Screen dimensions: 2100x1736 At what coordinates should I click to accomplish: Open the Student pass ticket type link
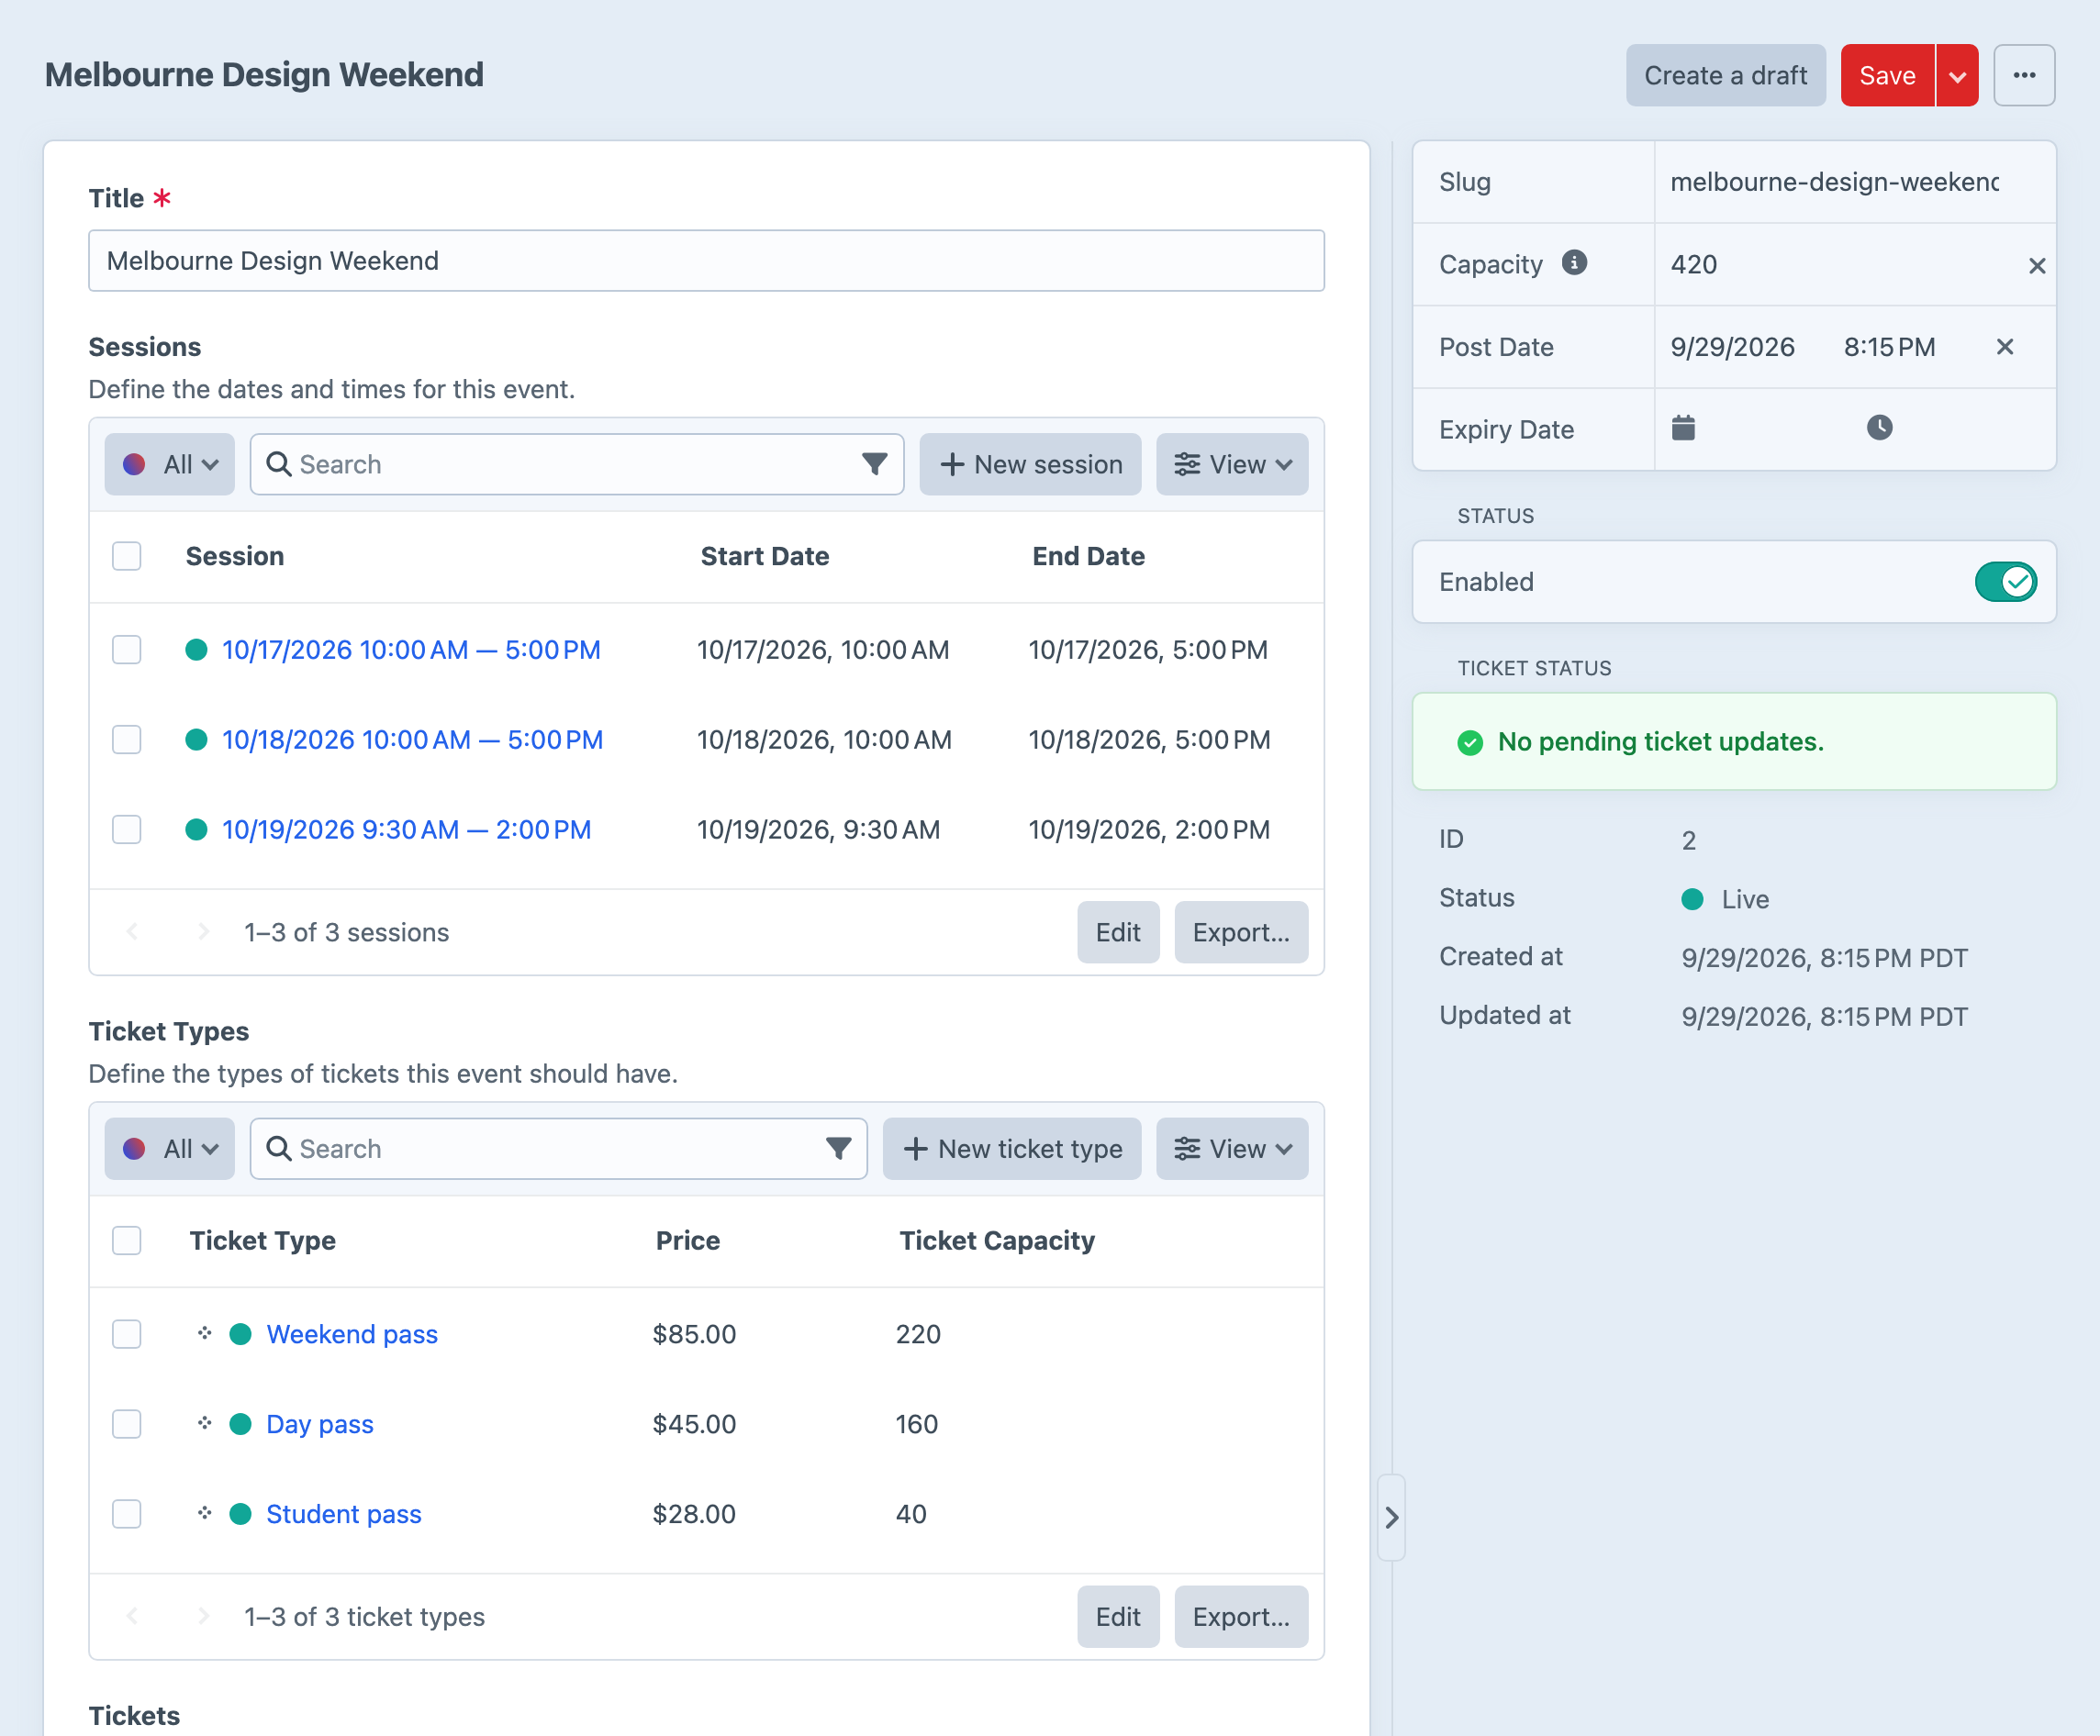(x=343, y=1513)
